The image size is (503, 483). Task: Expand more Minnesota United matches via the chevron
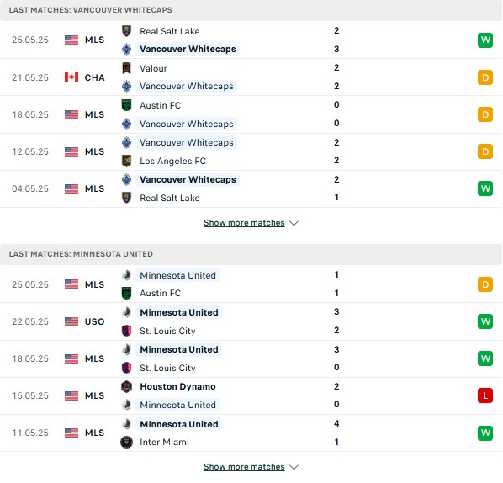[x=294, y=467]
